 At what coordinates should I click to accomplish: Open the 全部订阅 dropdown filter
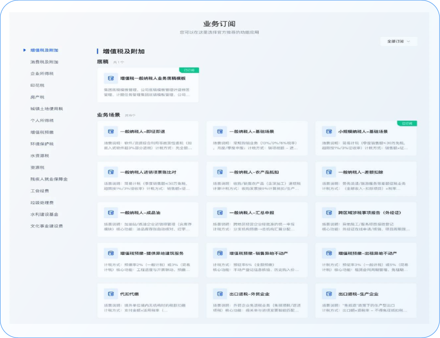coord(399,42)
